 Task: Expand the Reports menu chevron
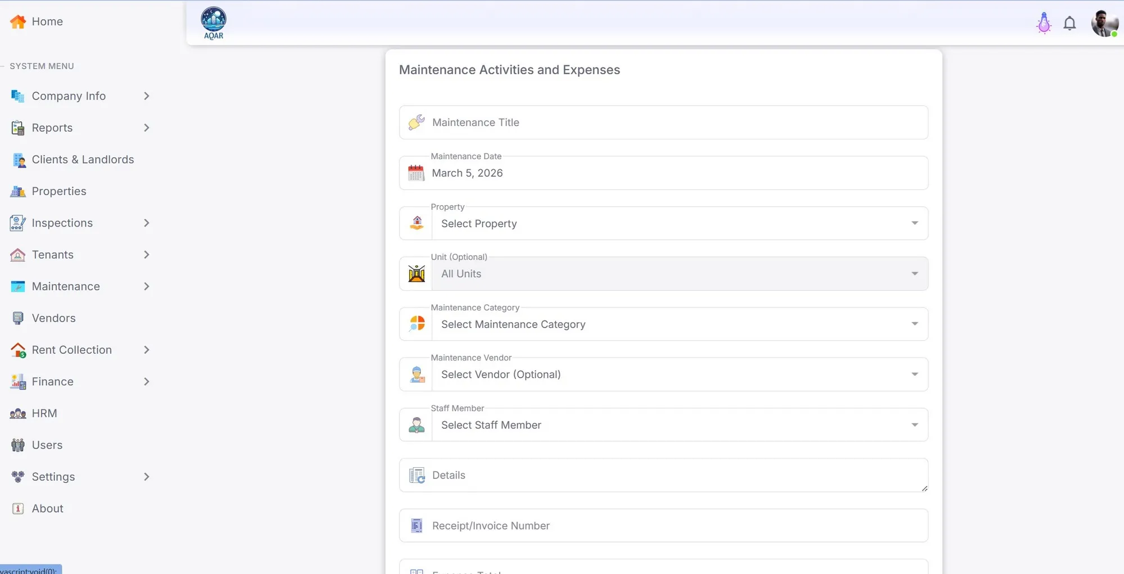147,128
